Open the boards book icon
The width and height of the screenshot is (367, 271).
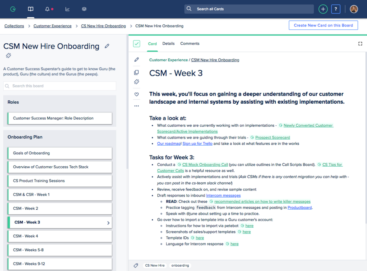click(x=30, y=9)
